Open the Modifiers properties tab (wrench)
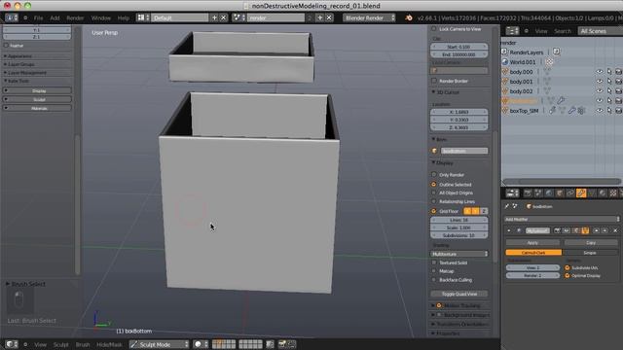 pos(581,193)
